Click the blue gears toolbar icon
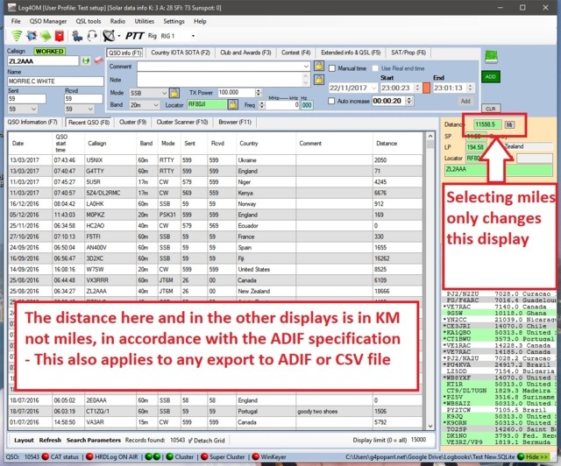This screenshot has height=466, width=561. (76, 36)
